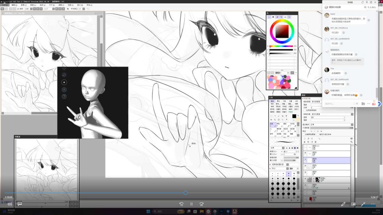Viewport: 383px width, 215px height.
Task: Open the stabilizer (手抖修正) dropdown arrow
Action: tap(83, 9)
